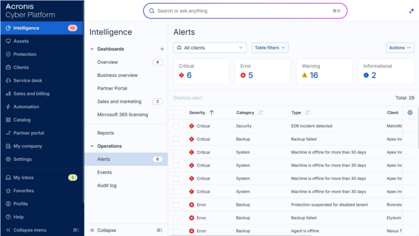Click the Error red cross summary icon

(243, 75)
